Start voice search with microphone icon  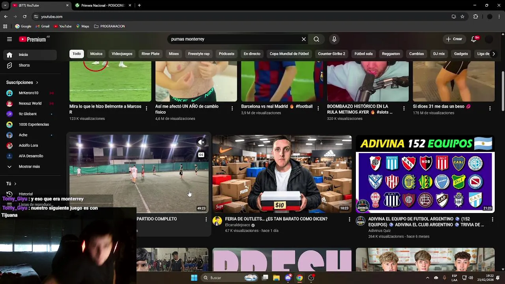point(334,39)
